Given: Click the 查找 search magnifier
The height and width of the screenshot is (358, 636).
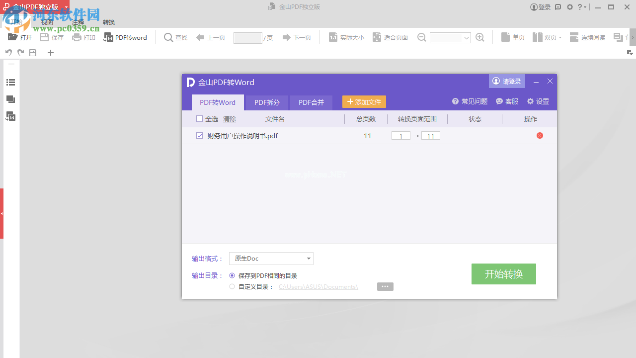Looking at the screenshot, I should (176, 37).
